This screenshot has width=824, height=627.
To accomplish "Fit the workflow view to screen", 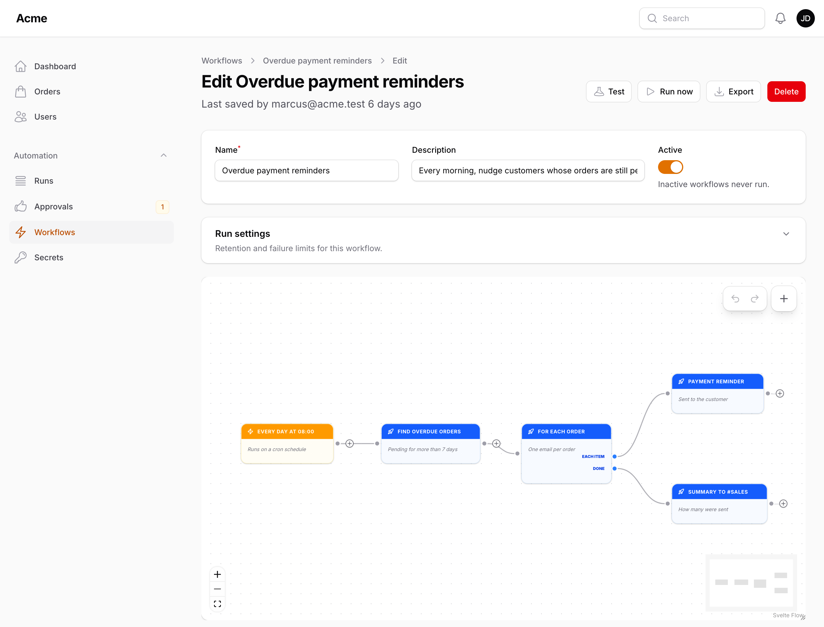I will tap(217, 604).
